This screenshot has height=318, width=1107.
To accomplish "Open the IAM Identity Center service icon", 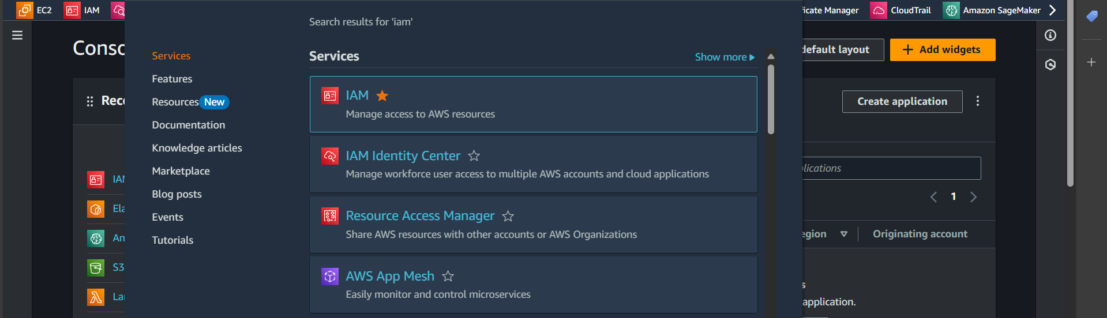I will pos(330,156).
